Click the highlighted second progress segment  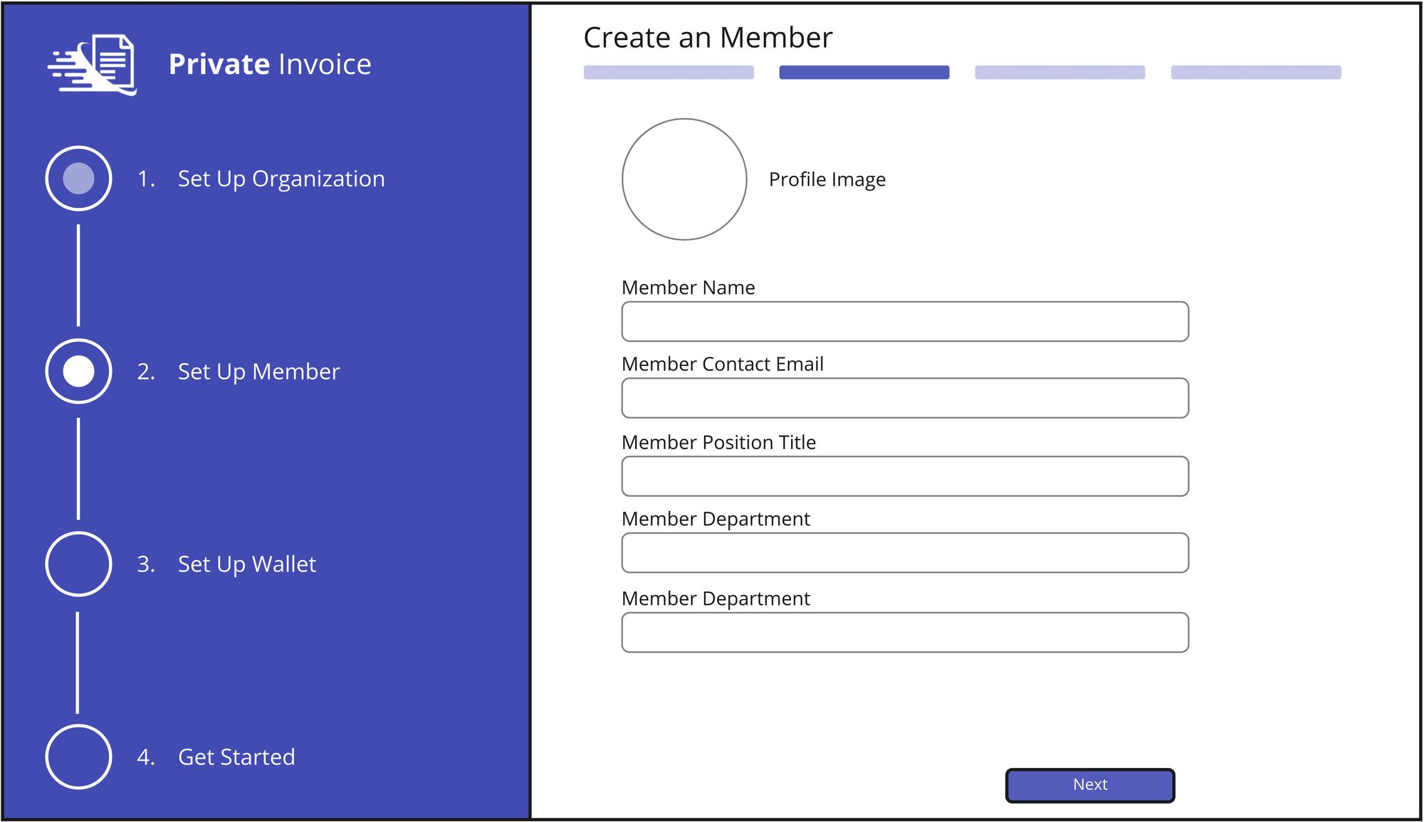click(x=864, y=73)
